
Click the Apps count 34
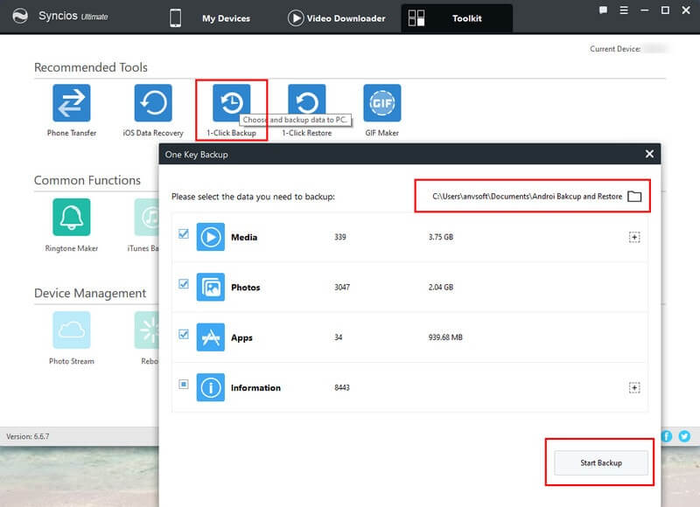[338, 337]
